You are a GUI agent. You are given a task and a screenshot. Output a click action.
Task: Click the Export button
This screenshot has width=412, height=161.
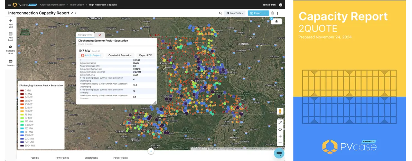coord(256,13)
